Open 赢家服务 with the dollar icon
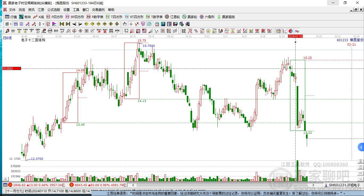Image resolution: width=364 pixels, height=196 pixels. (x=226, y=17)
